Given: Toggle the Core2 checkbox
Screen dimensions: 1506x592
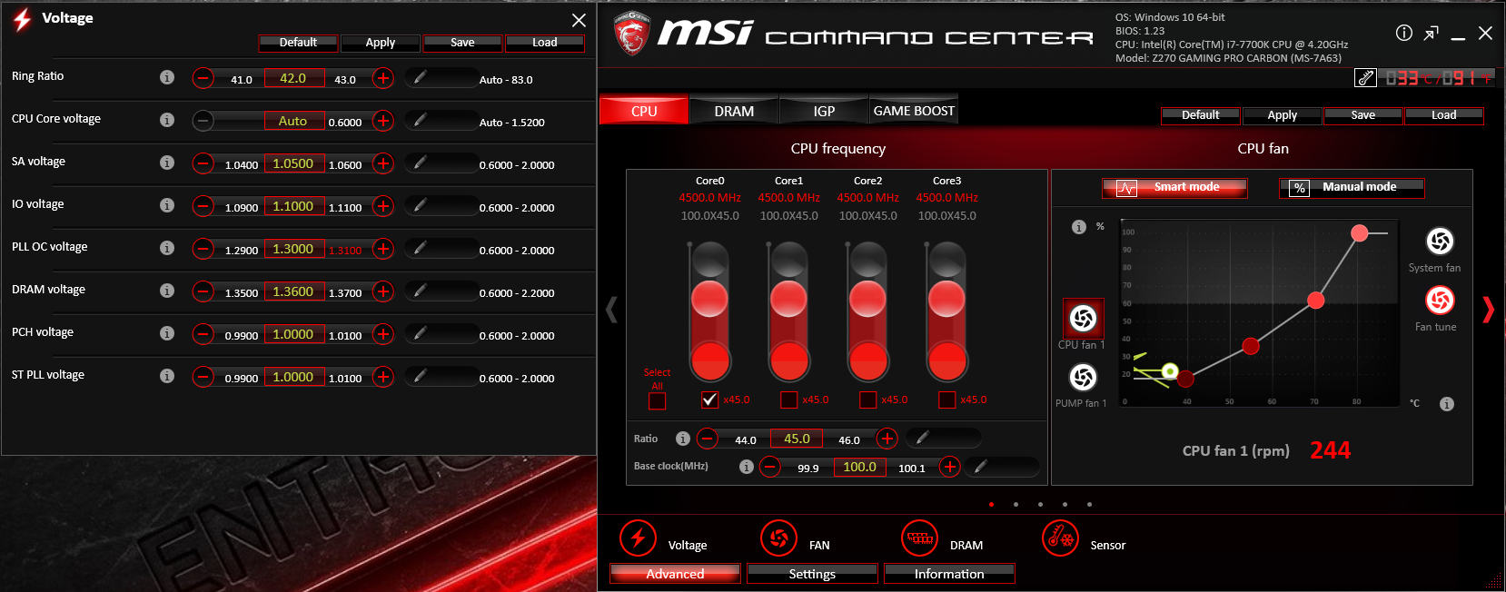Looking at the screenshot, I should point(868,400).
